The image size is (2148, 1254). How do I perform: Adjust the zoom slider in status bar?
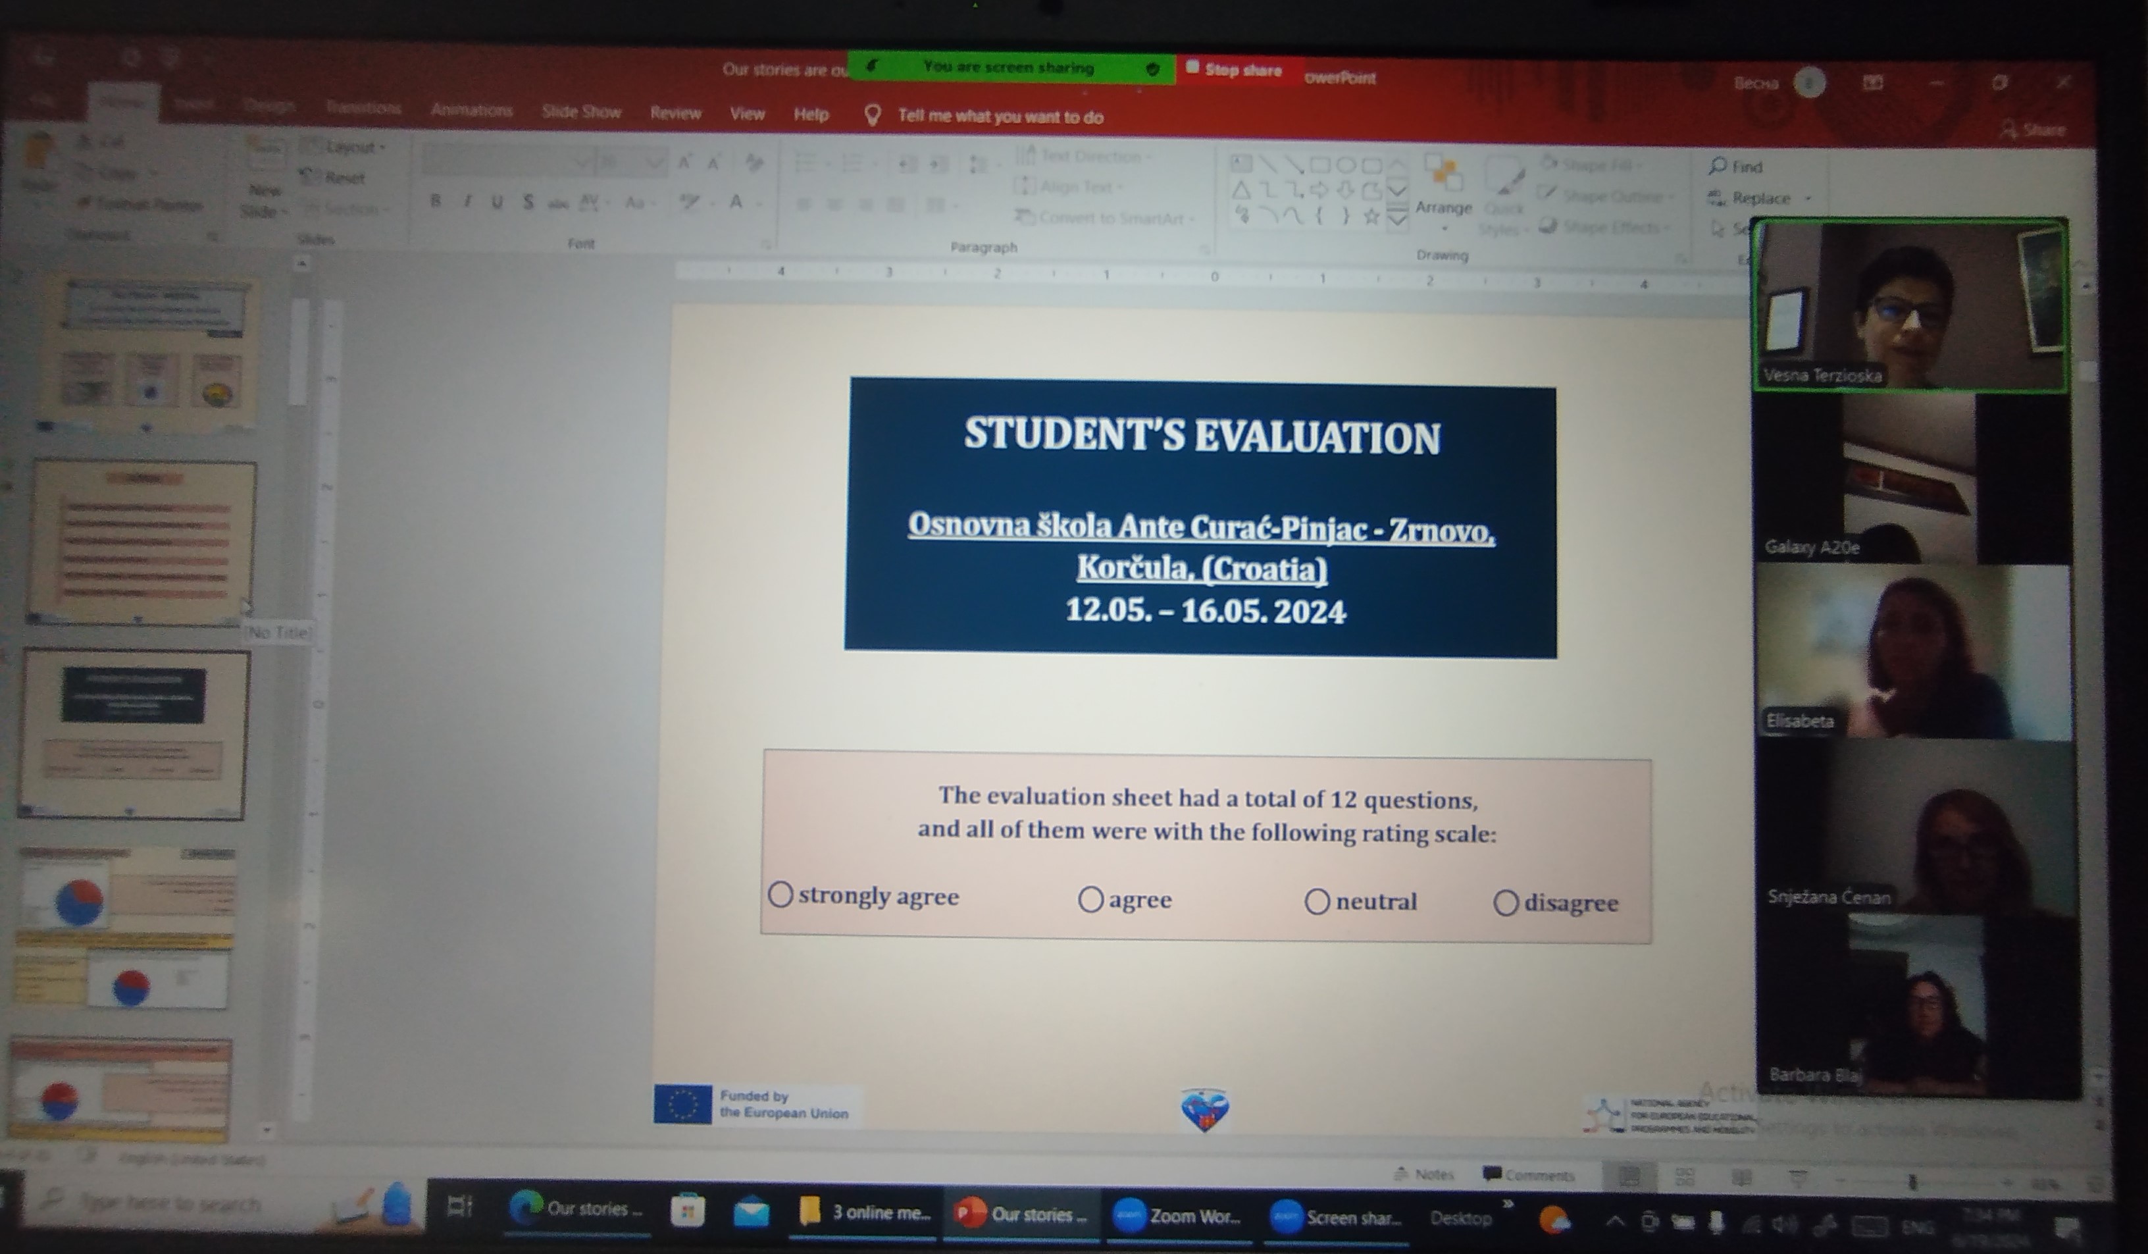coord(1913,1182)
